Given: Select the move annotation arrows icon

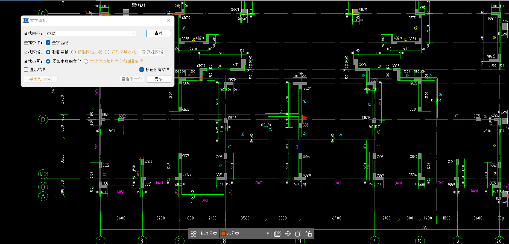Looking at the screenshot, I should (288, 234).
